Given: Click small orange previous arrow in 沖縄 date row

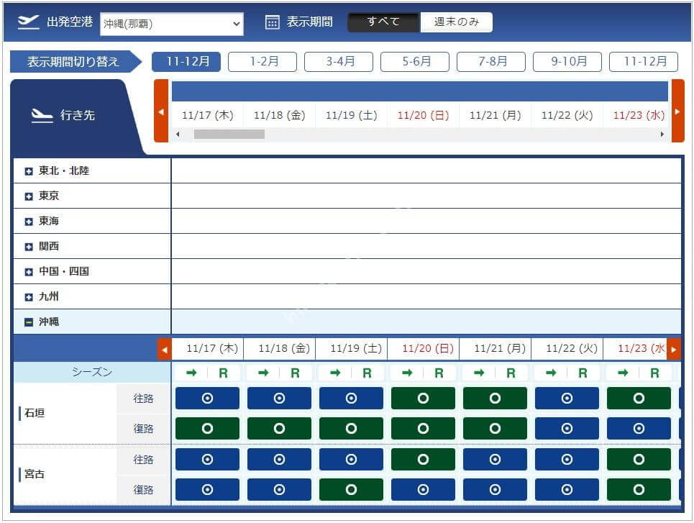Looking at the screenshot, I should coord(164,350).
